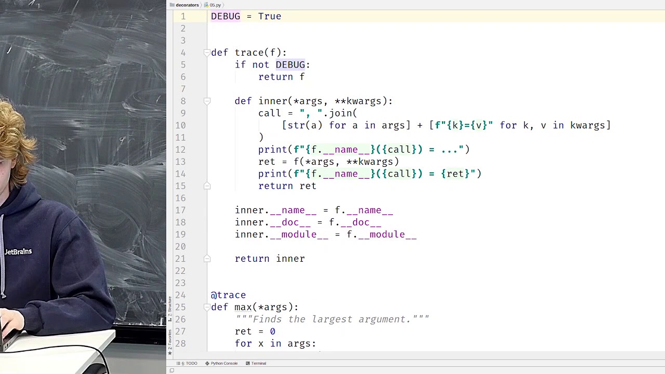Click 'return inner' on line 21
The height and width of the screenshot is (374, 665).
270,259
